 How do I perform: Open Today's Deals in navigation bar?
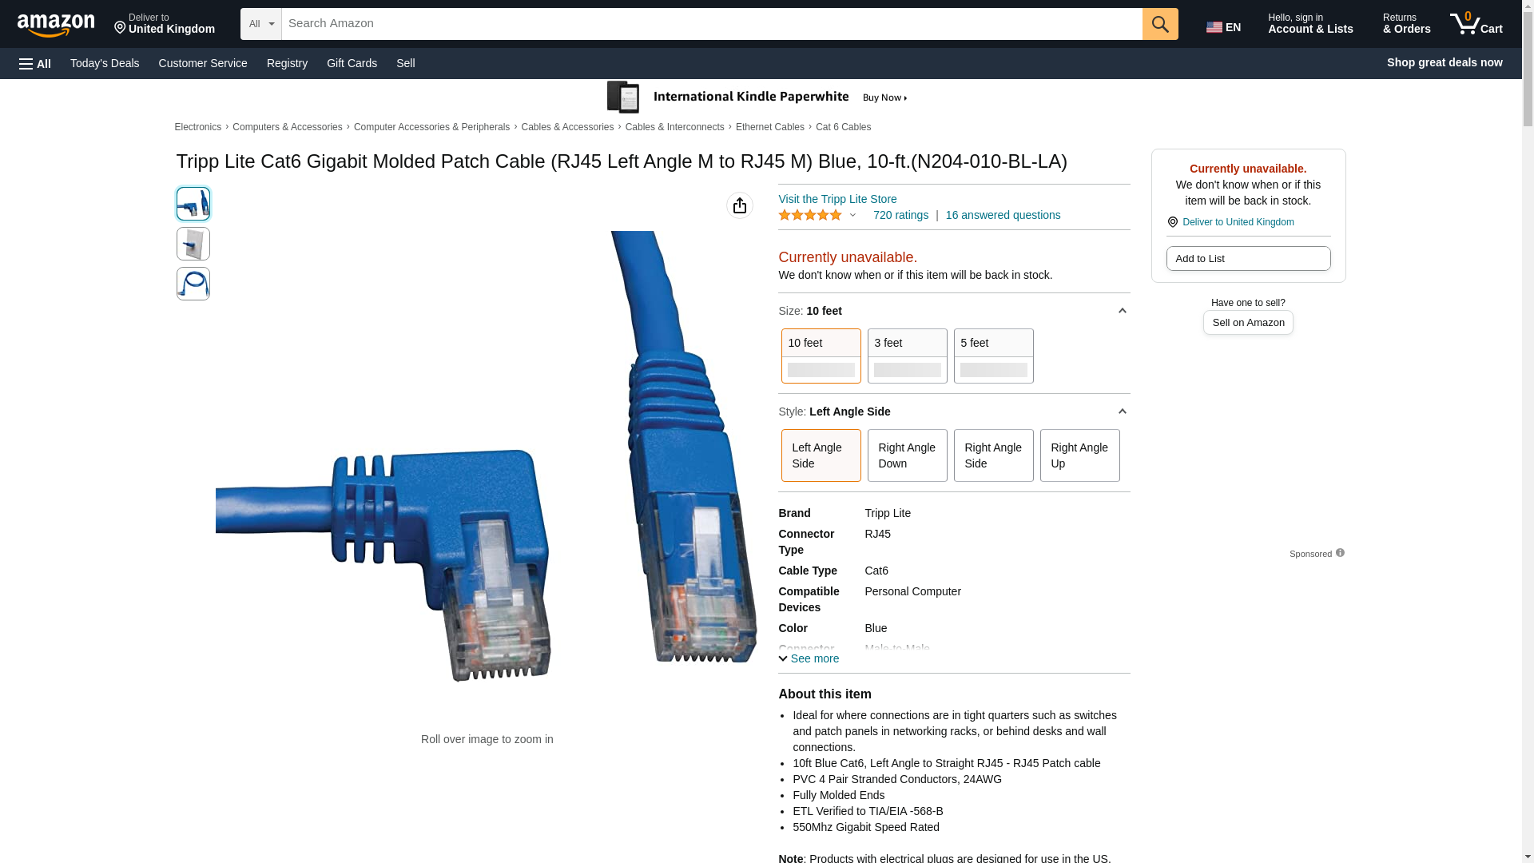point(105,63)
